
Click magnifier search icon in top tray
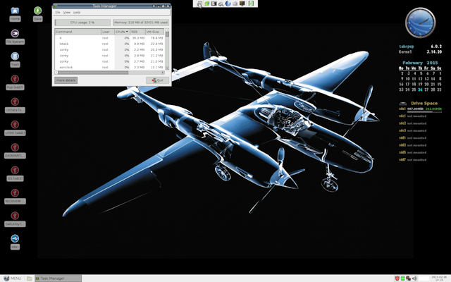click(x=221, y=4)
